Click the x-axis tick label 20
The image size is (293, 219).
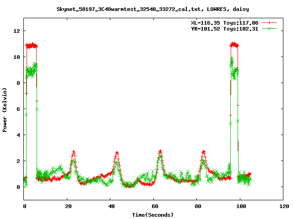(68, 206)
